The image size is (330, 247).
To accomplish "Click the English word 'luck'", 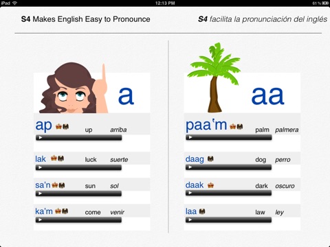I will (91, 159).
